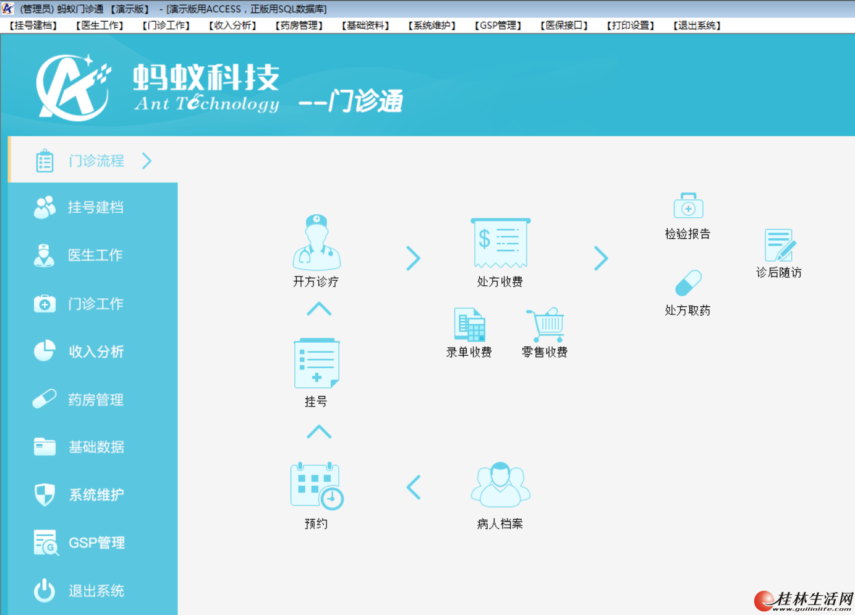
Task: Click the 处方收费 receipt icon
Action: click(x=500, y=243)
